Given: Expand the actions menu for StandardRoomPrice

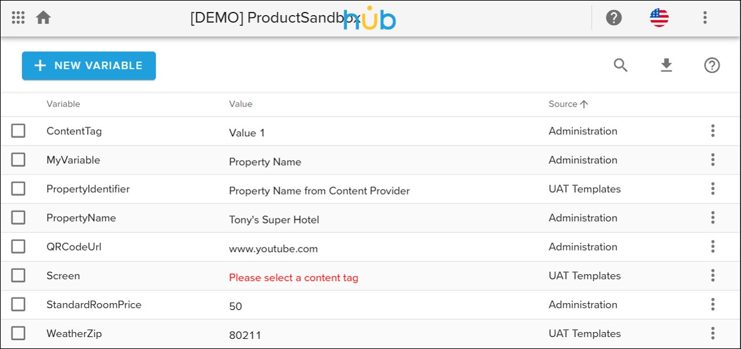Looking at the screenshot, I should [713, 304].
